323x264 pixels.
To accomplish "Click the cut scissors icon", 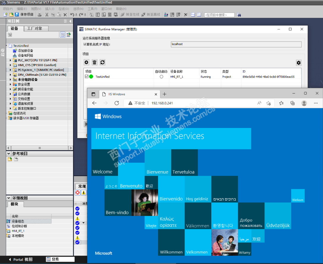I will [x=47, y=15].
